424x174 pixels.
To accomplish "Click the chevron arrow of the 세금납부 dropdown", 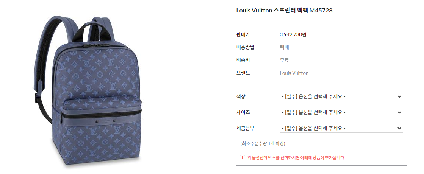I will coord(399,128).
